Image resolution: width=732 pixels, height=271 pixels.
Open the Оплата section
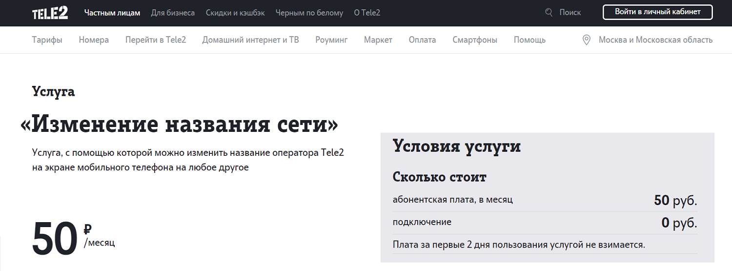click(423, 40)
